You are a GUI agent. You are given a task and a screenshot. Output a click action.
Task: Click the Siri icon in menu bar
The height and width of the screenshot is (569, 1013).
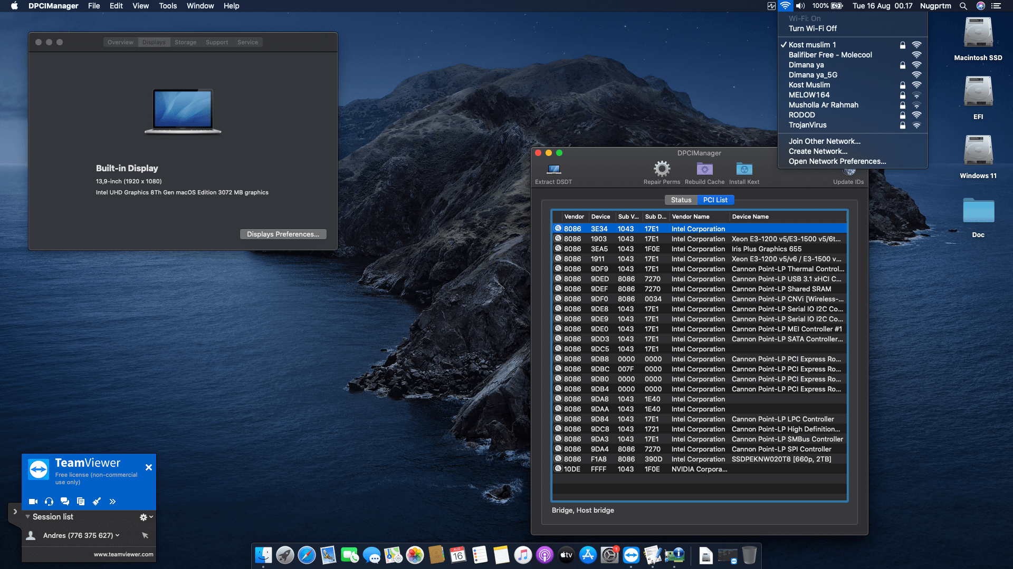(981, 6)
